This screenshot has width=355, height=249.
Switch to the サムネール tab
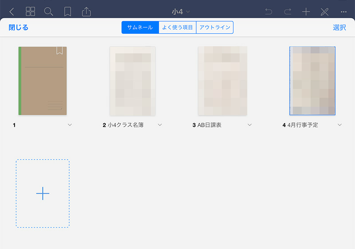[x=140, y=28]
